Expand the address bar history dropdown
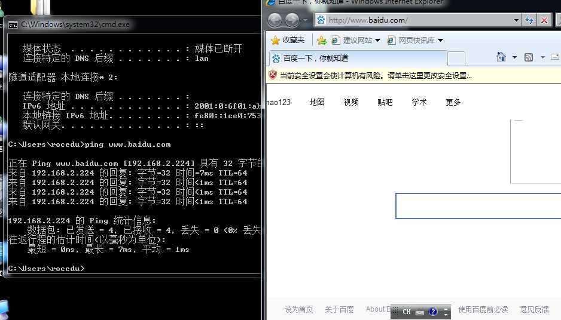The height and width of the screenshot is (320, 561). [516, 20]
